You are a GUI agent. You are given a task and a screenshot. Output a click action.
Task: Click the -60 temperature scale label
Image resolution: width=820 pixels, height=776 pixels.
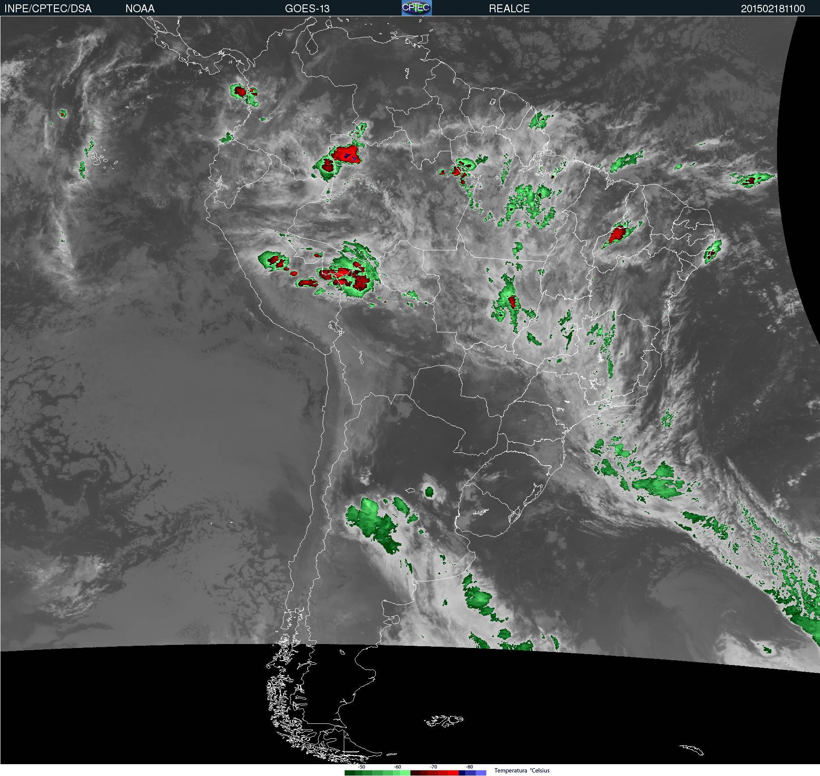tap(397, 767)
